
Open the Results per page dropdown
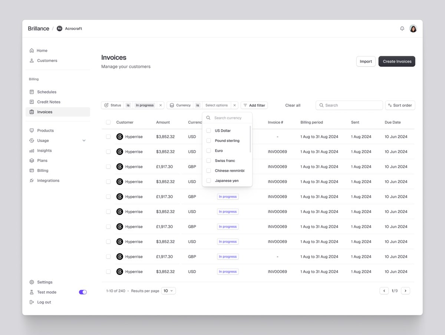coord(168,291)
